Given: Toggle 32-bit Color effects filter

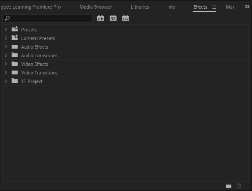Looking at the screenshot, I should 113,18.
